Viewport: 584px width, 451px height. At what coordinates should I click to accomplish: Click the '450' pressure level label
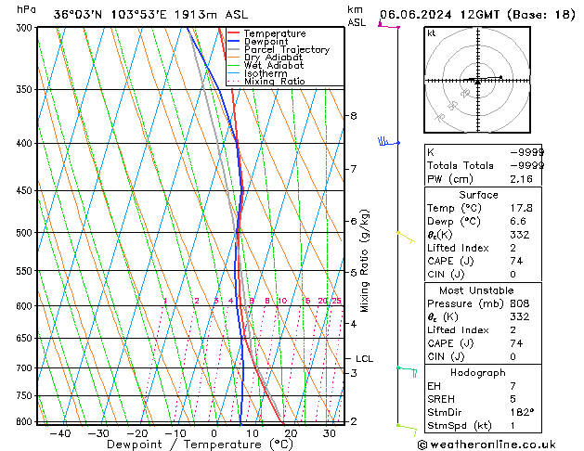point(26,190)
